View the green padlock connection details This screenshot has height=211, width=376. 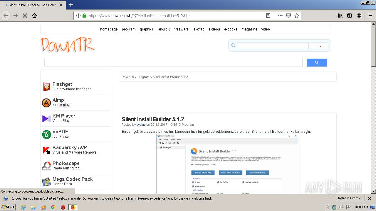click(x=84, y=16)
